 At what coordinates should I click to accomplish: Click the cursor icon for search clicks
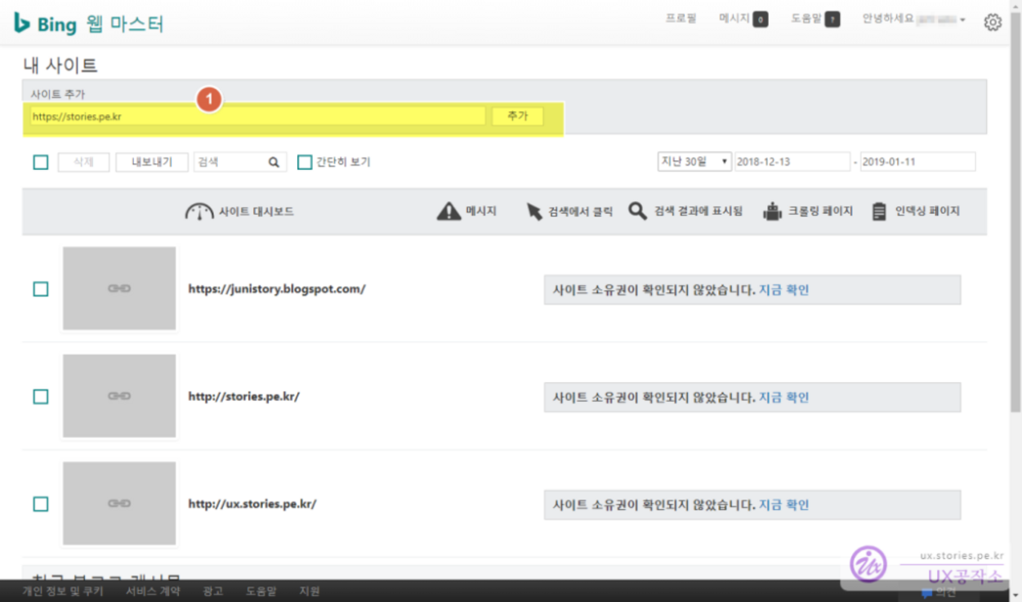(534, 212)
